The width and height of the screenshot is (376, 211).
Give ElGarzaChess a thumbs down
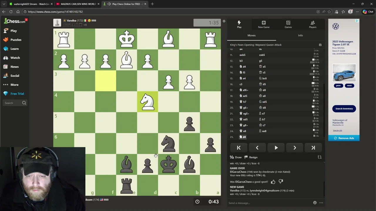point(281,182)
